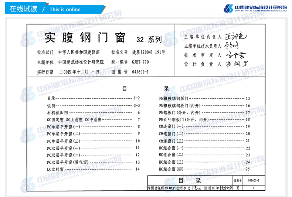The height and width of the screenshot is (197, 292).
Task: Select atlas number 04J602-1 in header
Action: (x=140, y=72)
